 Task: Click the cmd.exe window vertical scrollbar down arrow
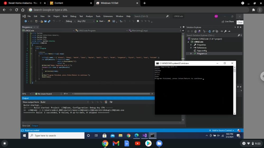coord(234,114)
